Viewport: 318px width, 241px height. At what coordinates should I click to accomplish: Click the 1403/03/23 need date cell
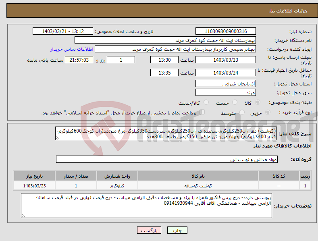[34, 186]
